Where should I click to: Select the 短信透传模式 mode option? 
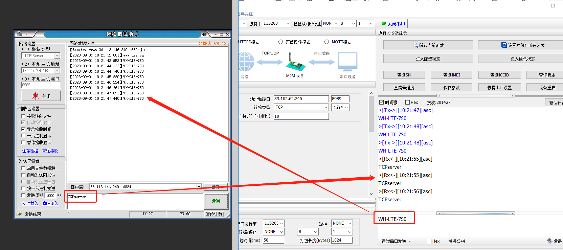pyautogui.click(x=280, y=42)
